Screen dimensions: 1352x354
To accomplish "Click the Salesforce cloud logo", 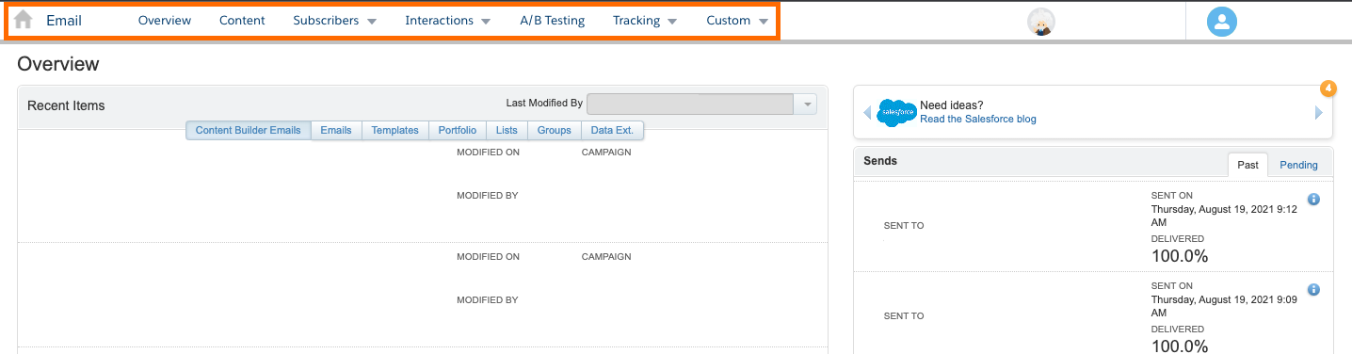I will point(896,112).
